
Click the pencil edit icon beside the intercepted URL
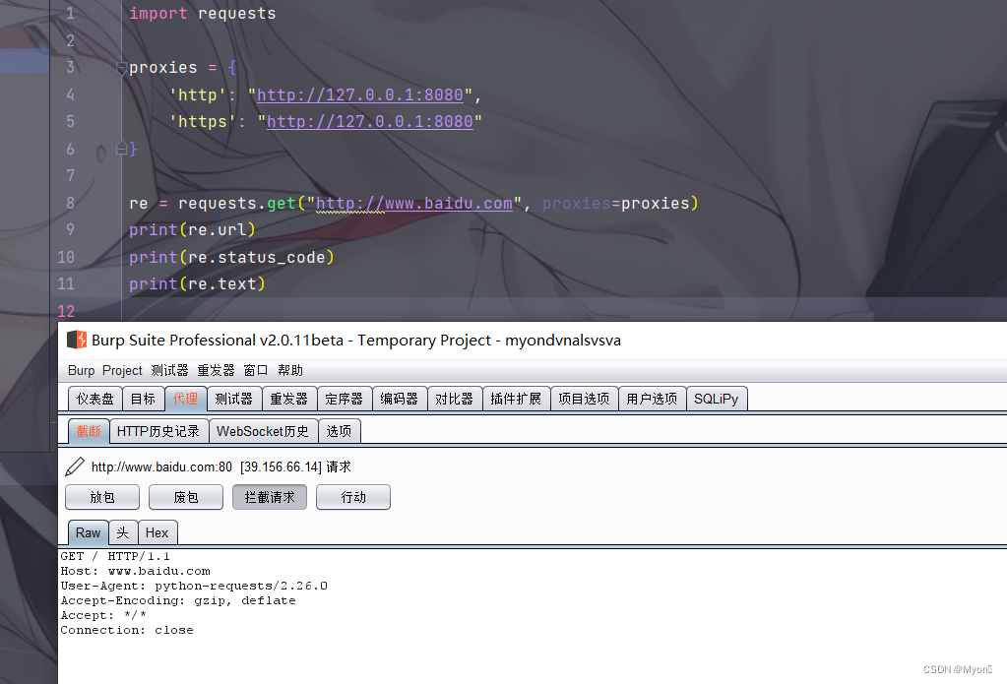[x=75, y=466]
